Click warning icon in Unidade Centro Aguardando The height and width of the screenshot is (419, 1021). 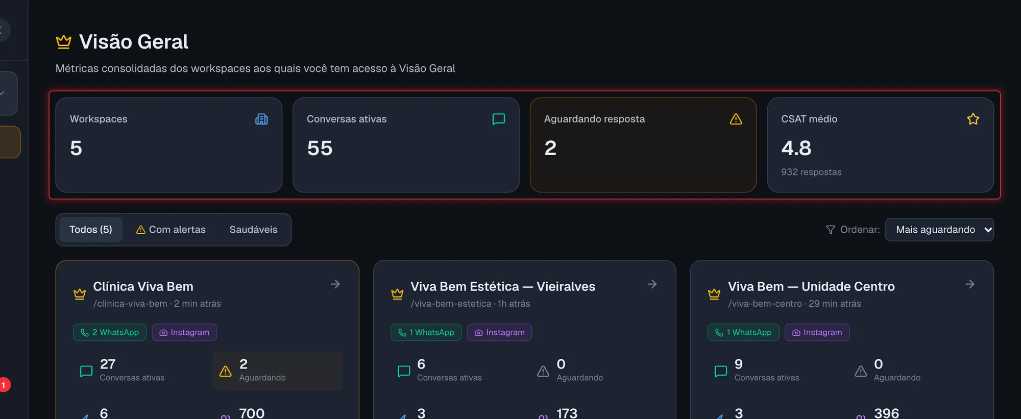pyautogui.click(x=861, y=371)
